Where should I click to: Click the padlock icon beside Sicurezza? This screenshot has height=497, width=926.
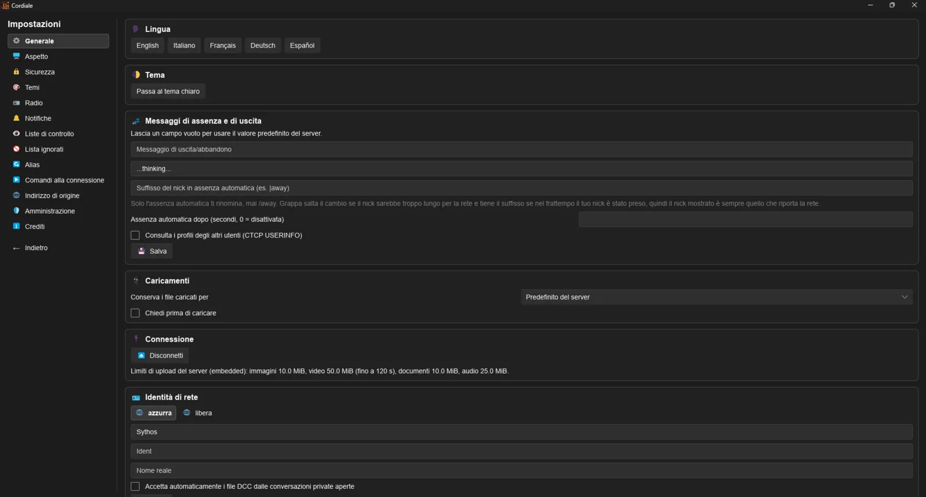coord(16,72)
